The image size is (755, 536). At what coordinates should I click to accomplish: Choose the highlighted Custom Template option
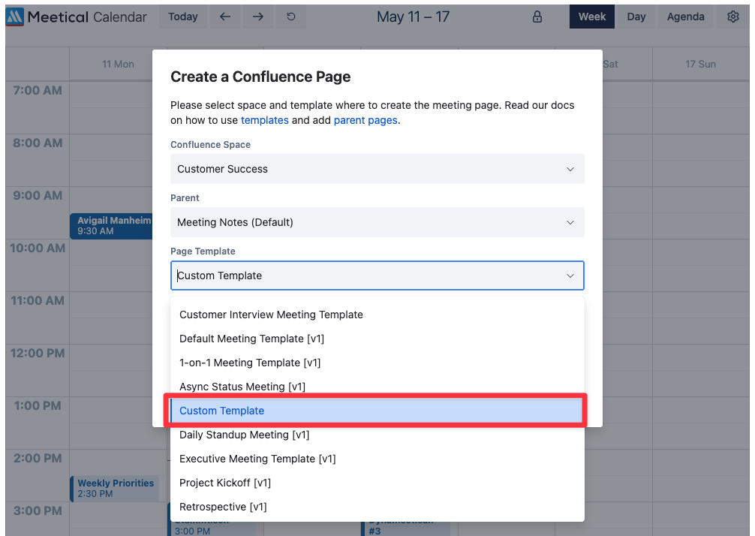[x=377, y=411]
